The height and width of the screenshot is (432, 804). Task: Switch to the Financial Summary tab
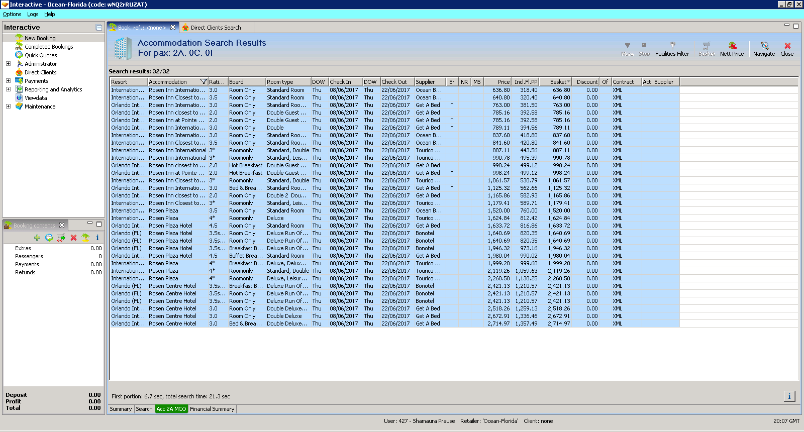(x=212, y=409)
